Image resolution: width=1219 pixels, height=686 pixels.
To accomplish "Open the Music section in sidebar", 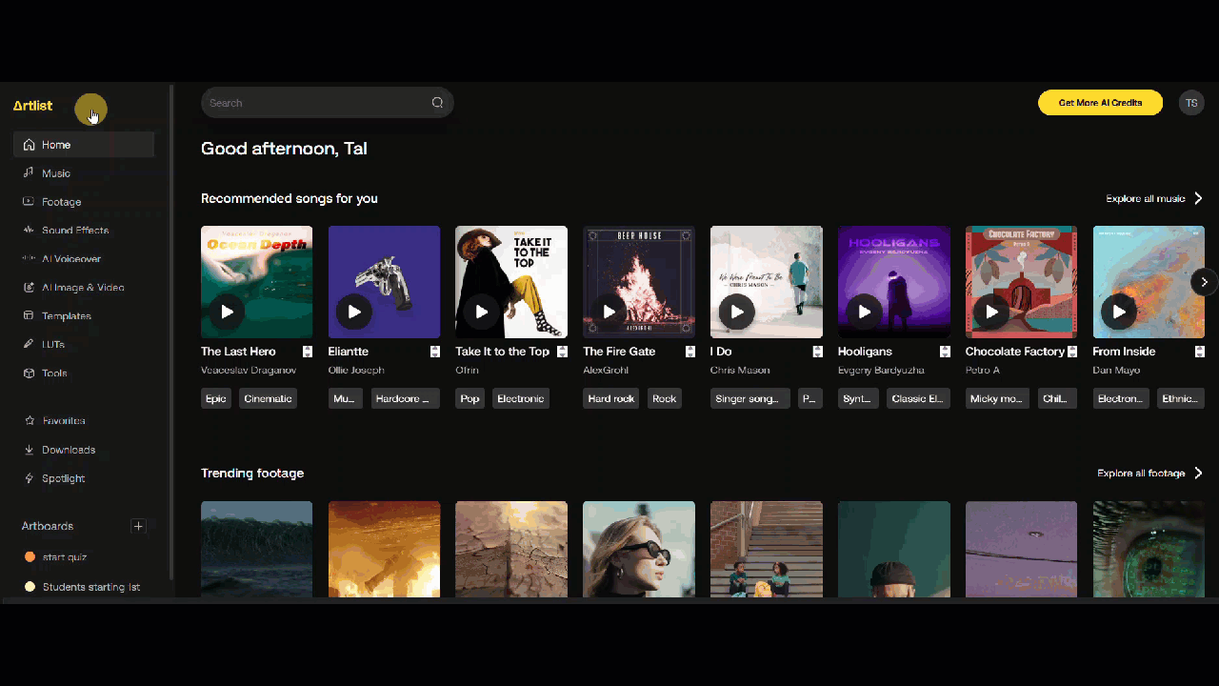I will tap(55, 173).
